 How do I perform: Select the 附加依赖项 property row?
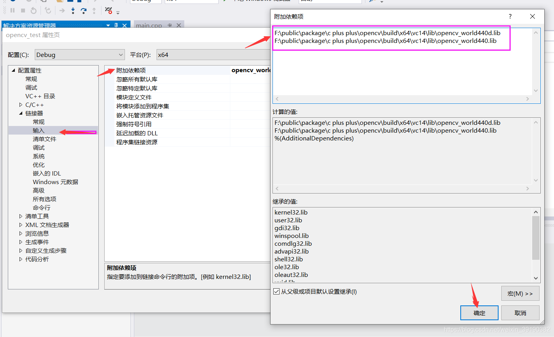click(x=188, y=70)
